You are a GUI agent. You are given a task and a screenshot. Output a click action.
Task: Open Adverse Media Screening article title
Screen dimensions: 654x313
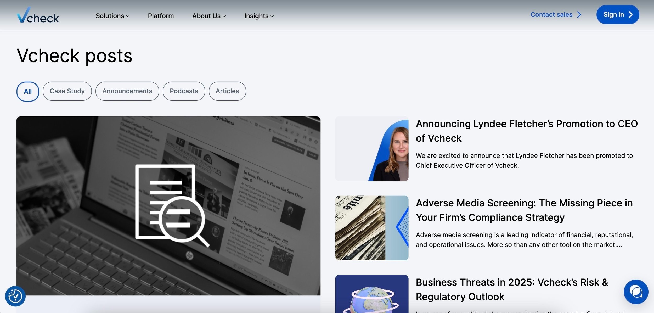[524, 210]
